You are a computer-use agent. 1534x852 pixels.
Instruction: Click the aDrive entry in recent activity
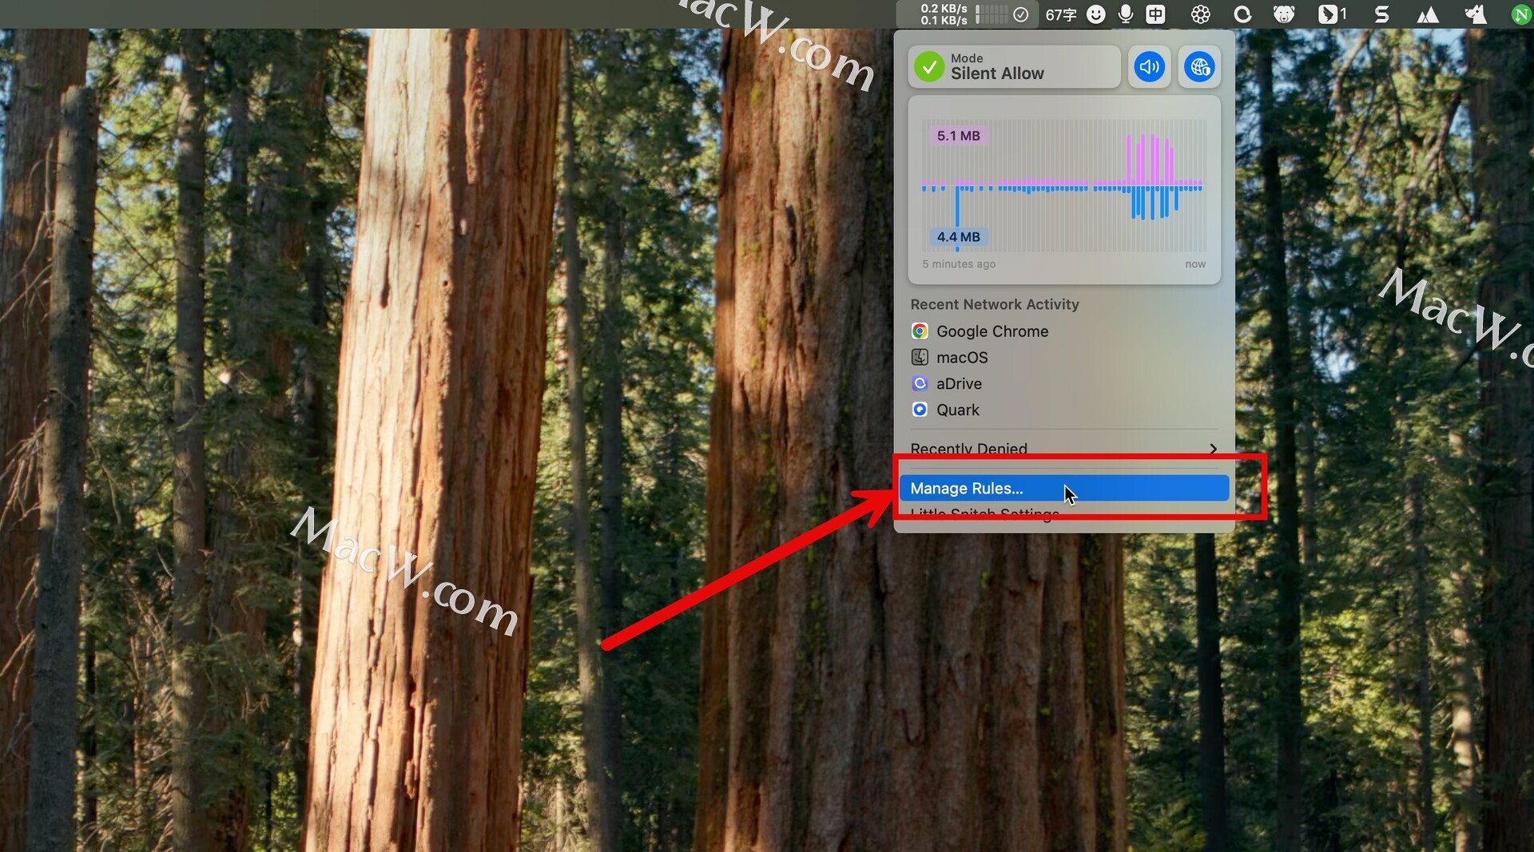[959, 384]
